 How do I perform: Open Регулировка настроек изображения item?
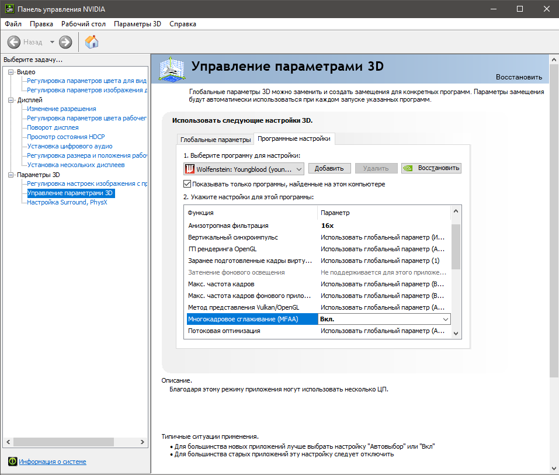87,183
